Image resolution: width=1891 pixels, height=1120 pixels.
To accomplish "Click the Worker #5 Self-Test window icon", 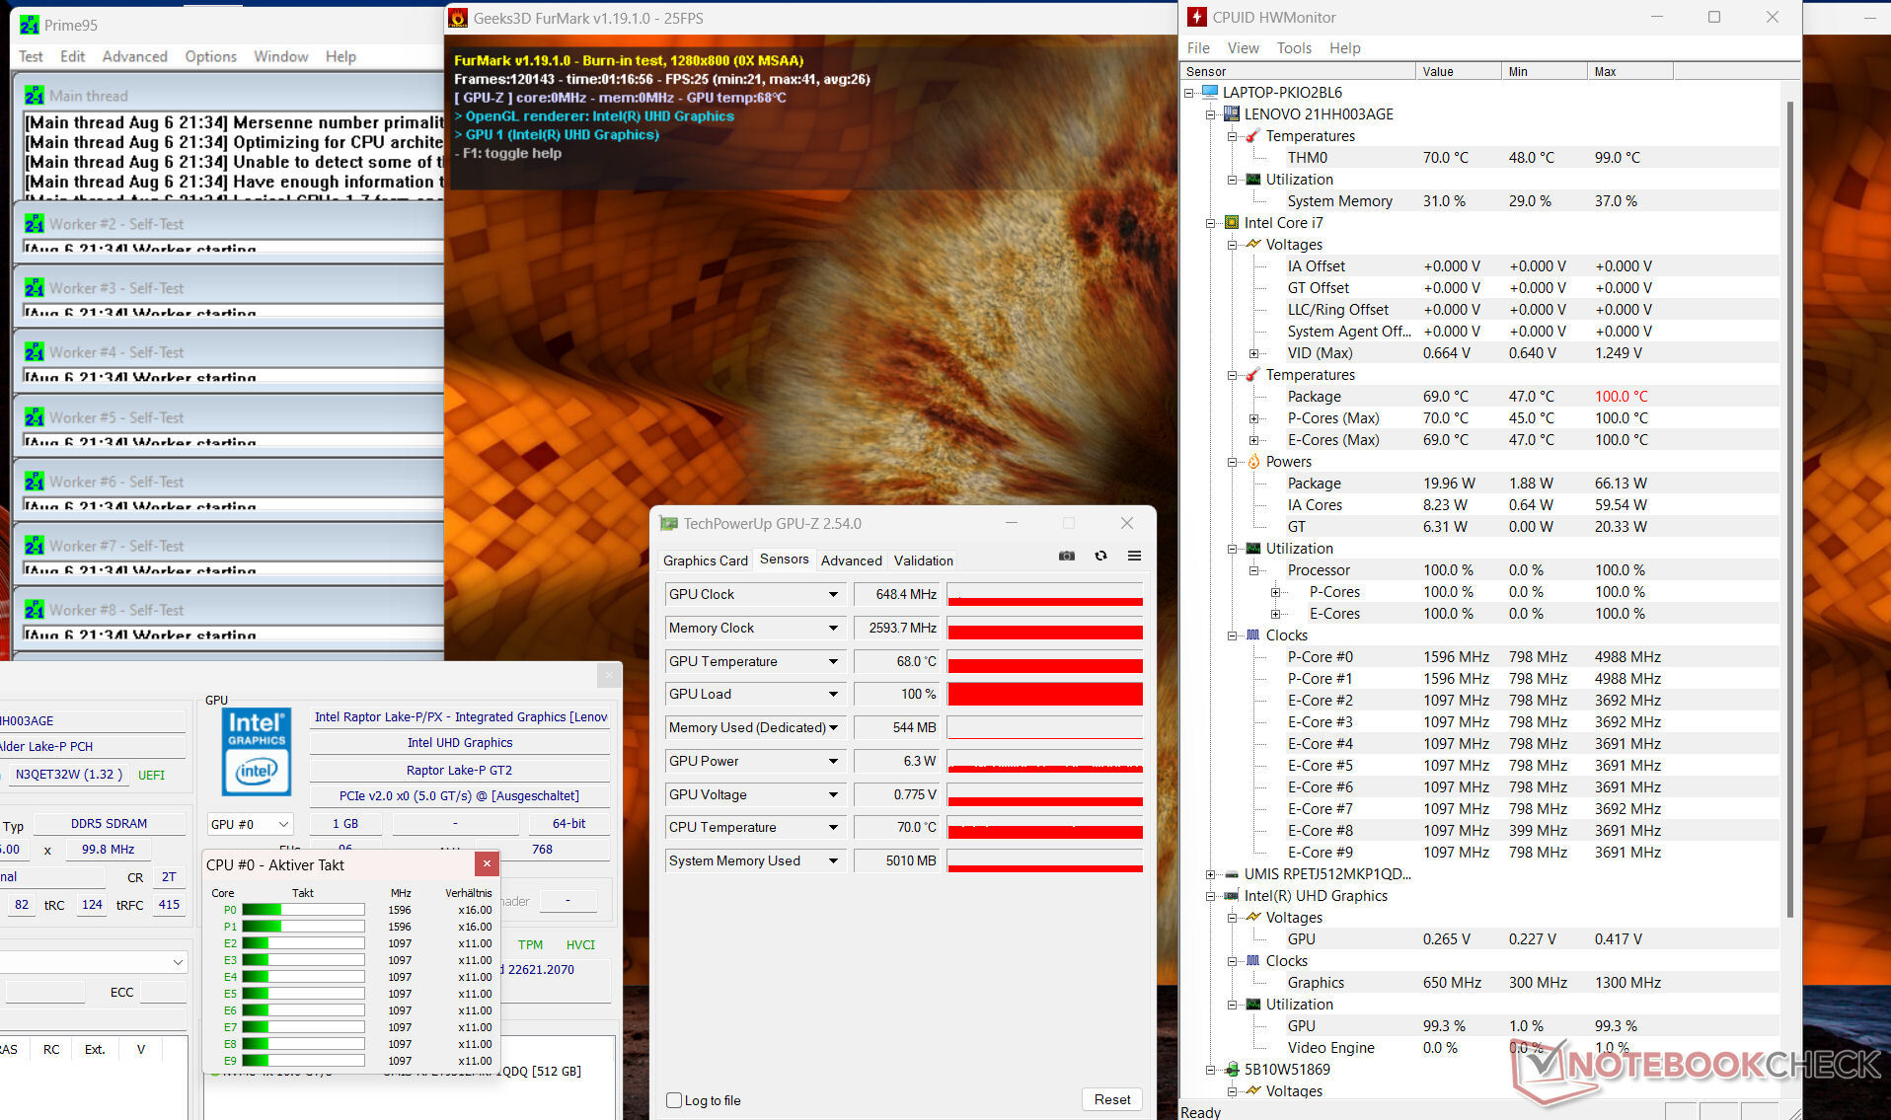I will (35, 417).
